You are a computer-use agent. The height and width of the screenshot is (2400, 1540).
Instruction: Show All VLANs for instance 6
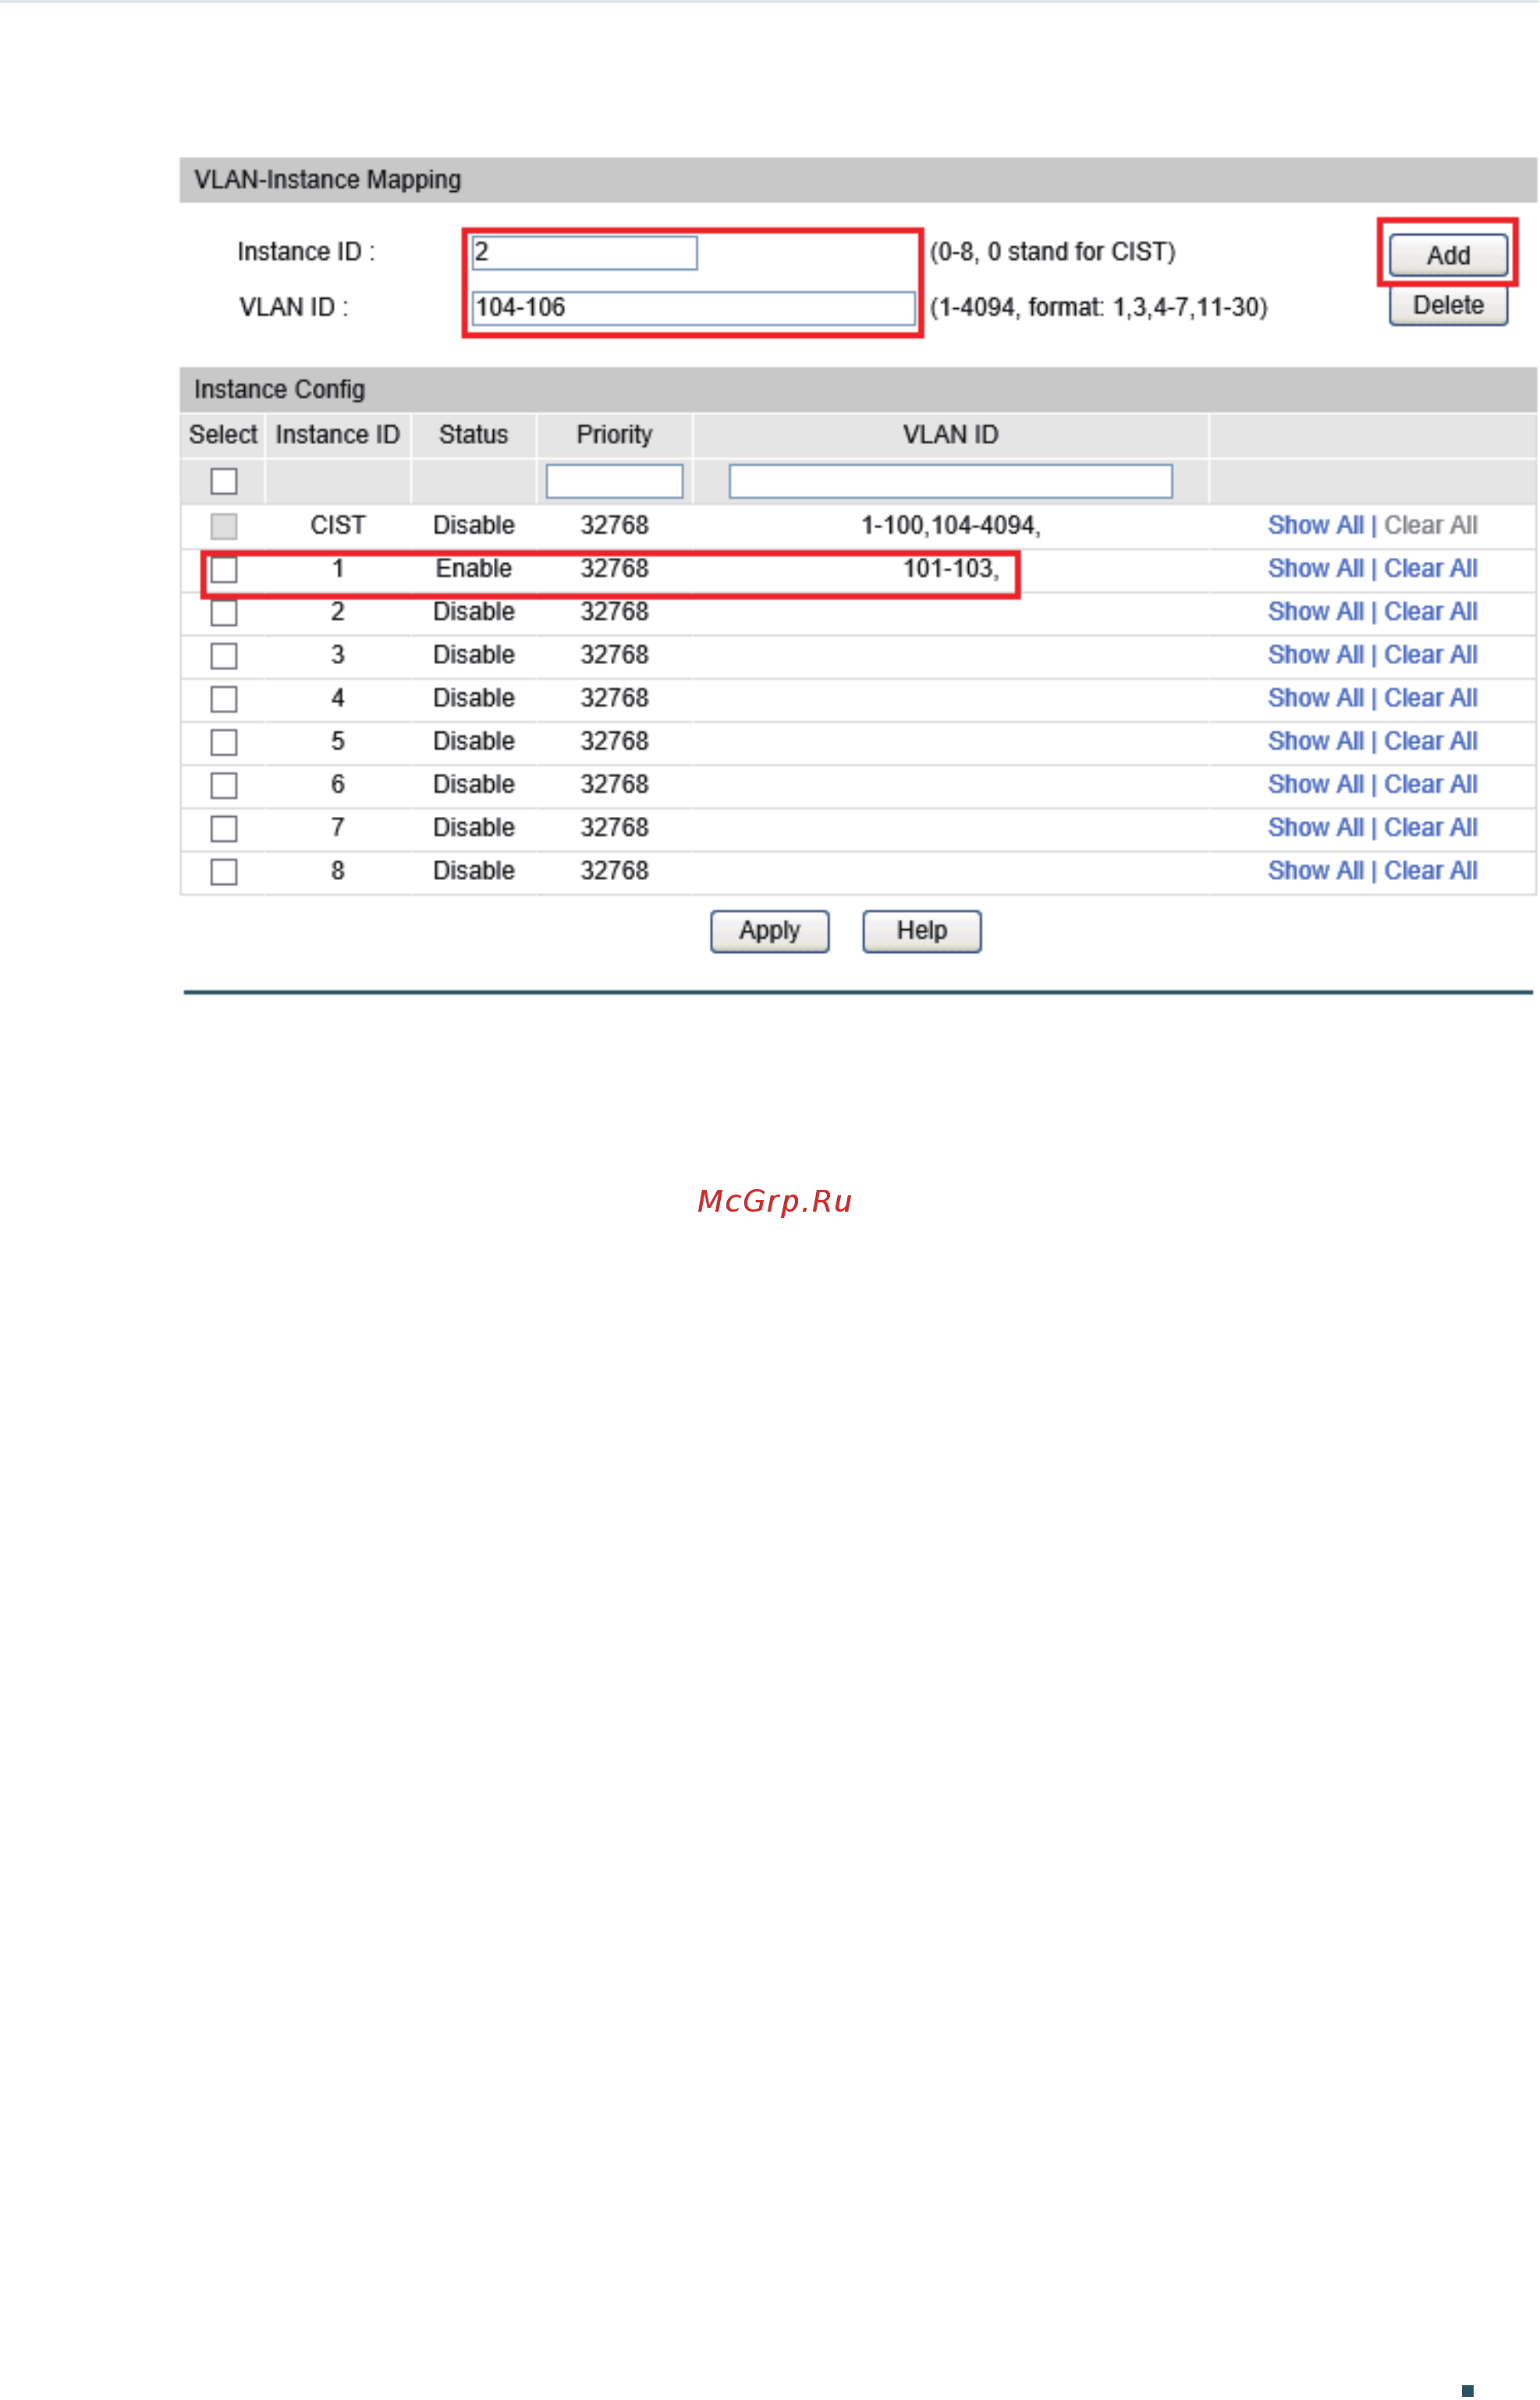point(1315,783)
